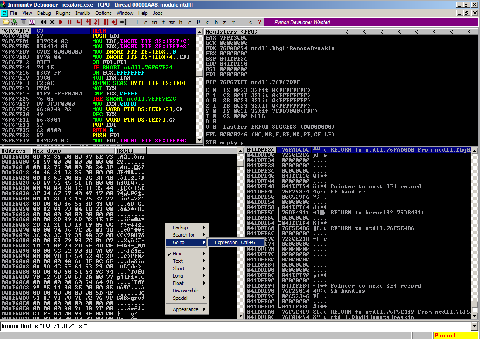
Task: Open the command bar history dropdown arrow
Action: (x=475, y=326)
